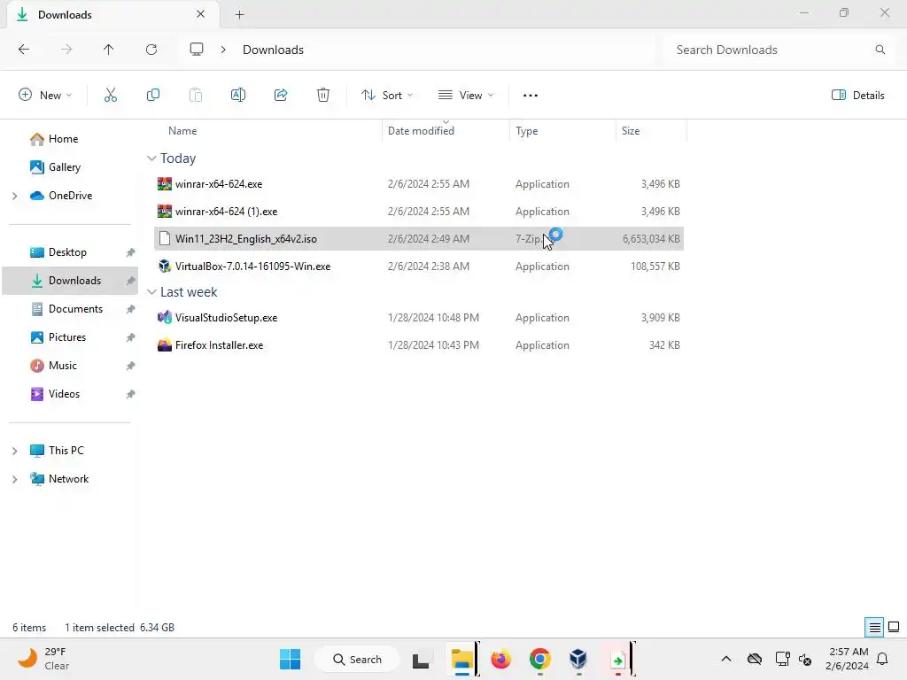This screenshot has width=907, height=680.
Task: Click size 6,653,034 KB of the ISO
Action: click(651, 239)
